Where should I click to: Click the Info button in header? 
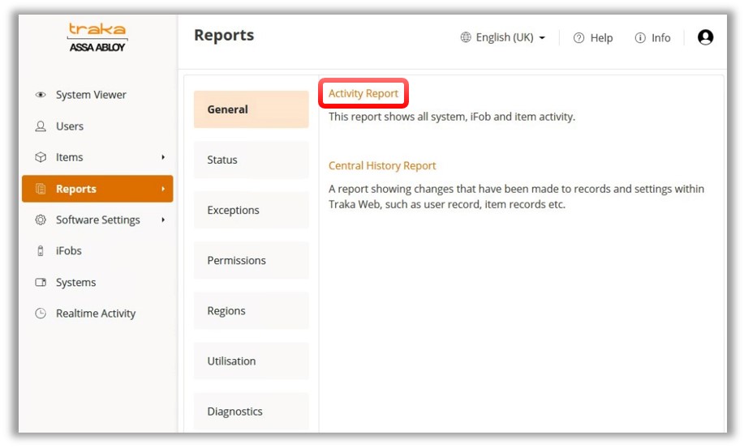click(x=653, y=38)
